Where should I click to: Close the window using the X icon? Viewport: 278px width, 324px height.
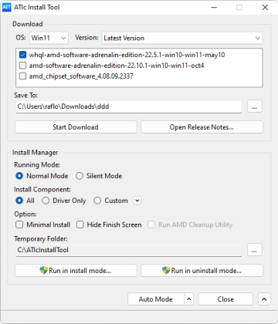[x=265, y=8]
